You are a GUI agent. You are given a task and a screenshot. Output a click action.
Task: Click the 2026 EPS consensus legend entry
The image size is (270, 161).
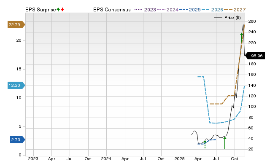tap(212, 10)
